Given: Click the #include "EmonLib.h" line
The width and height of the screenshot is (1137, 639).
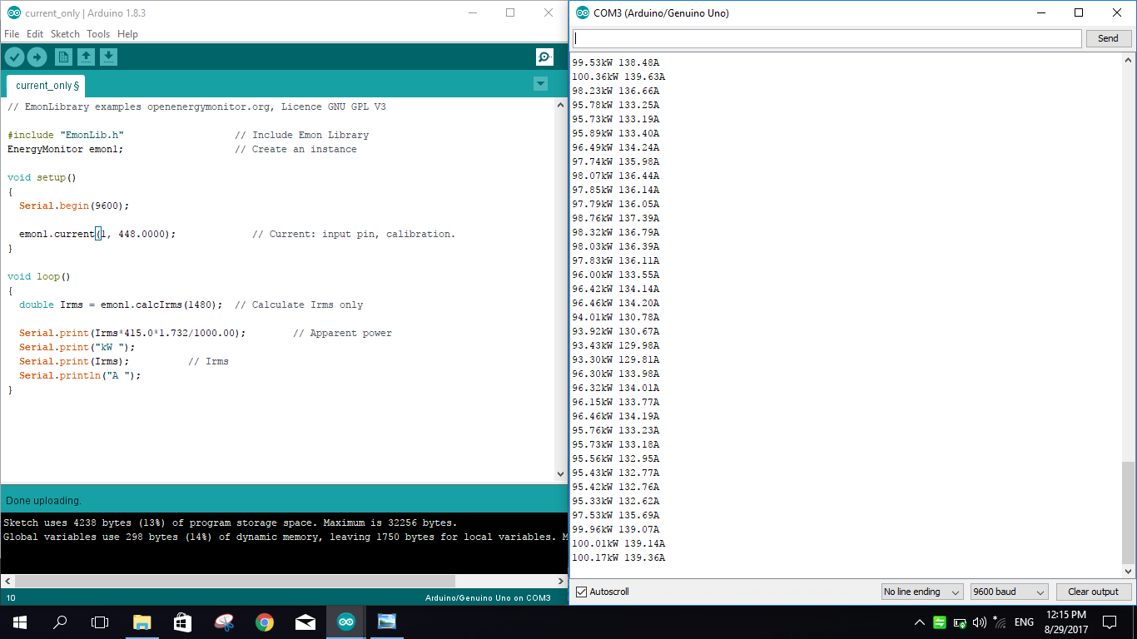Looking at the screenshot, I should [66, 135].
